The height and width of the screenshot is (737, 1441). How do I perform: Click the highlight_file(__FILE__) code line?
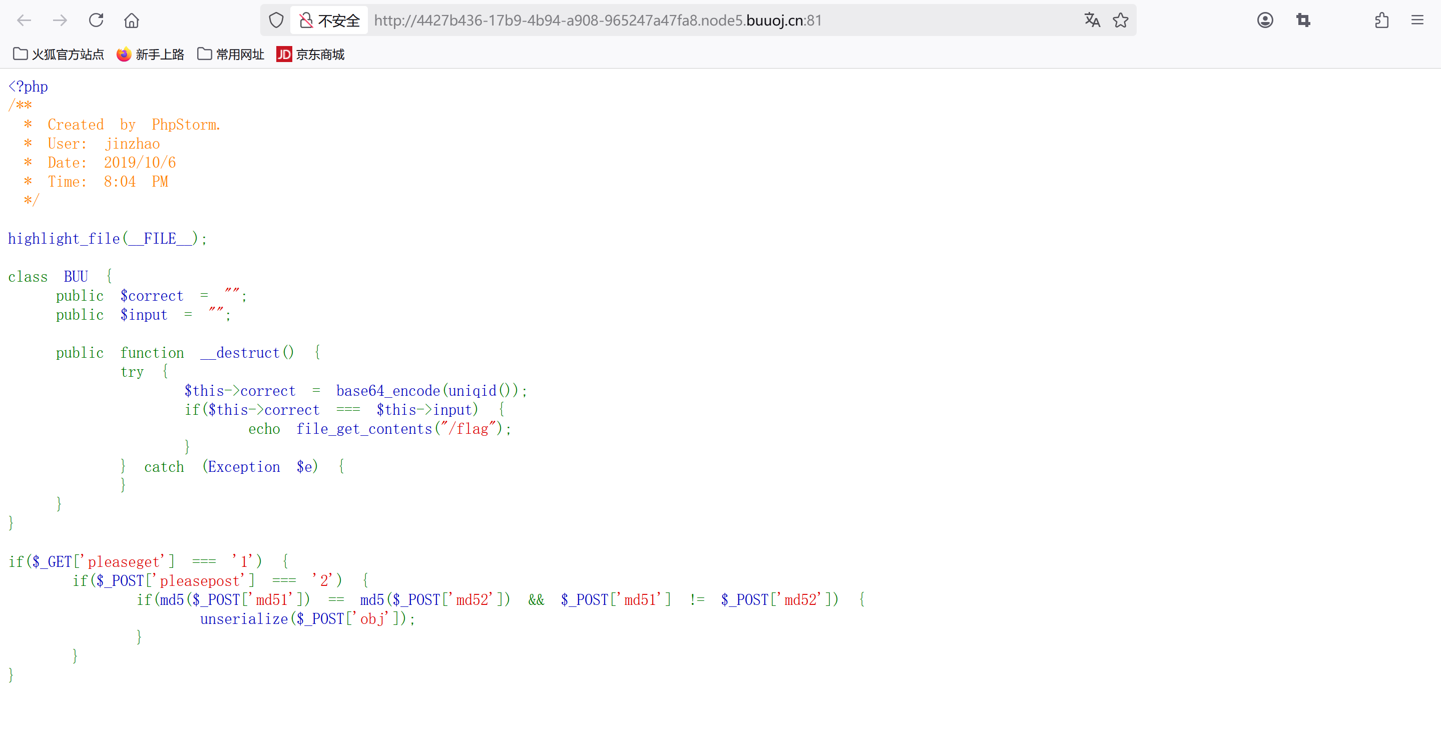coord(108,239)
